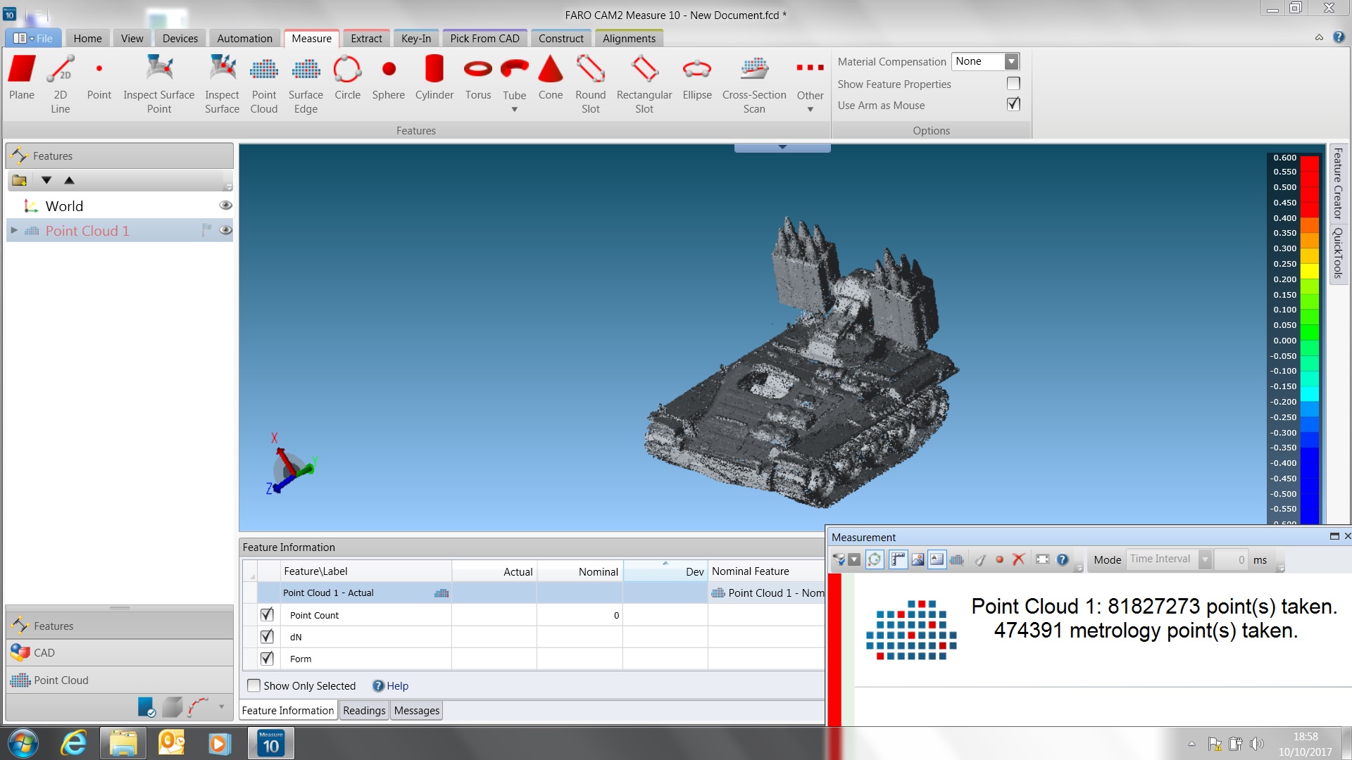Switch to the Extract tab
Screen dimensions: 1352x760
(366, 39)
